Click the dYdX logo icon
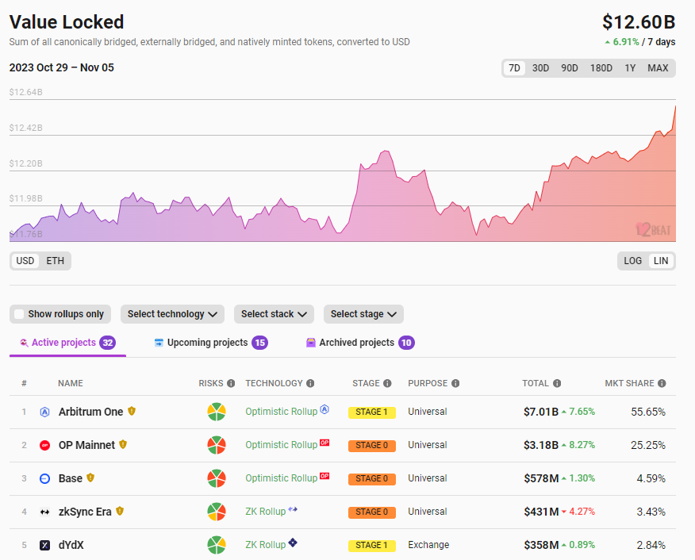The image size is (695, 560). [45, 545]
